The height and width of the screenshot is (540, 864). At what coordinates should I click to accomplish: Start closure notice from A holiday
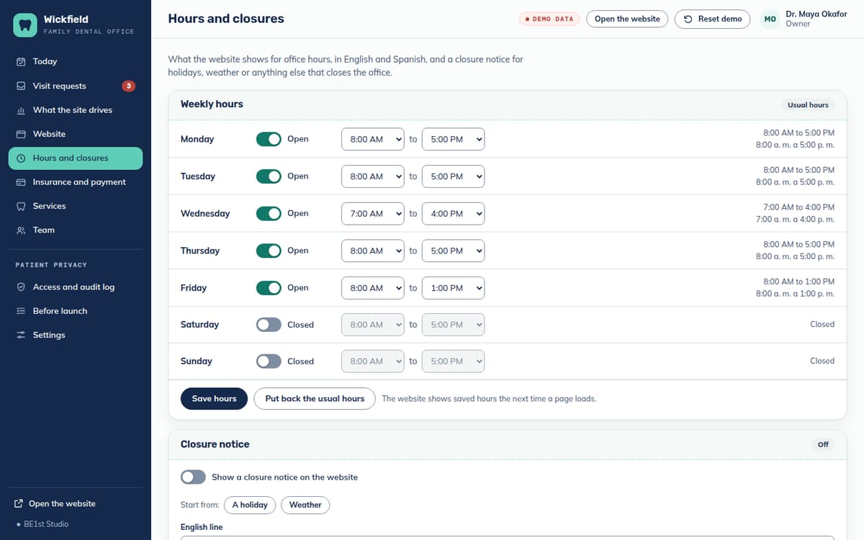click(250, 505)
